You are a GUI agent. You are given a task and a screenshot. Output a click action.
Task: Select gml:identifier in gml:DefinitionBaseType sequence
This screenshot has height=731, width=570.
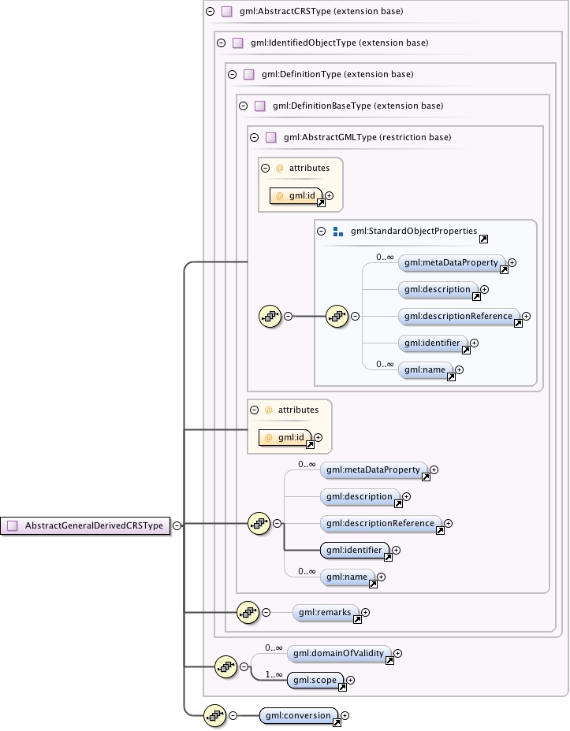coord(355,551)
